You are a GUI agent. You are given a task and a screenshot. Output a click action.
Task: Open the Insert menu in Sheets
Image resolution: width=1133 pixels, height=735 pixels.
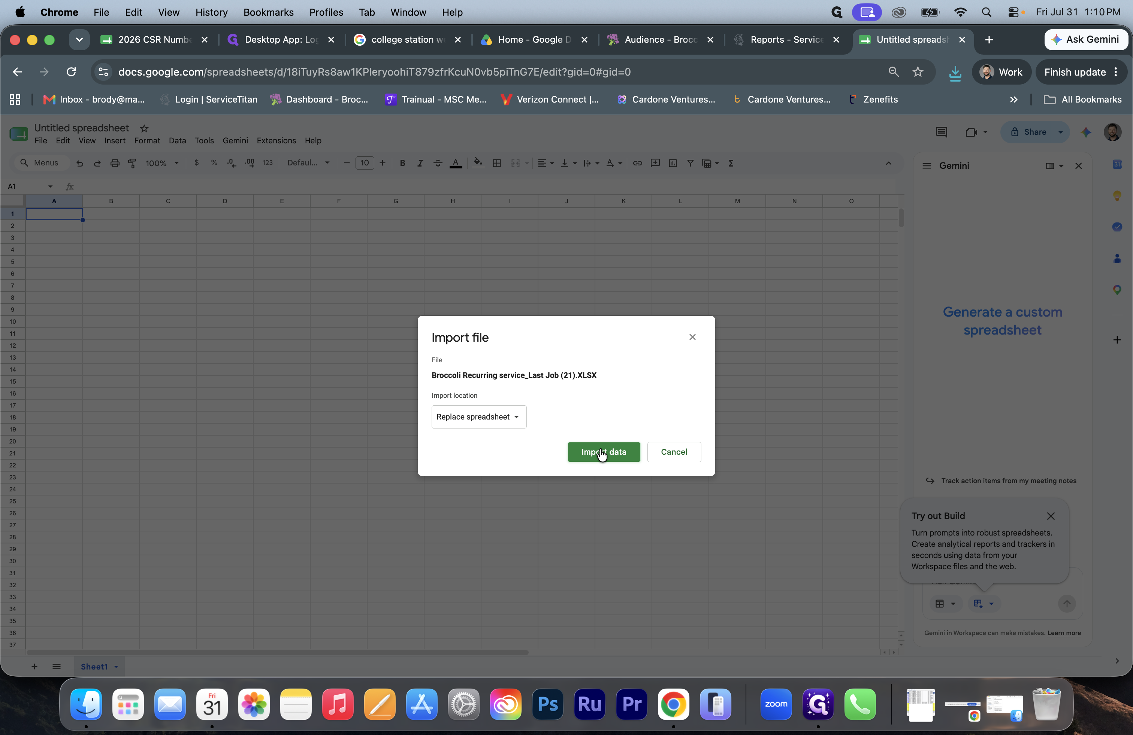pos(115,141)
